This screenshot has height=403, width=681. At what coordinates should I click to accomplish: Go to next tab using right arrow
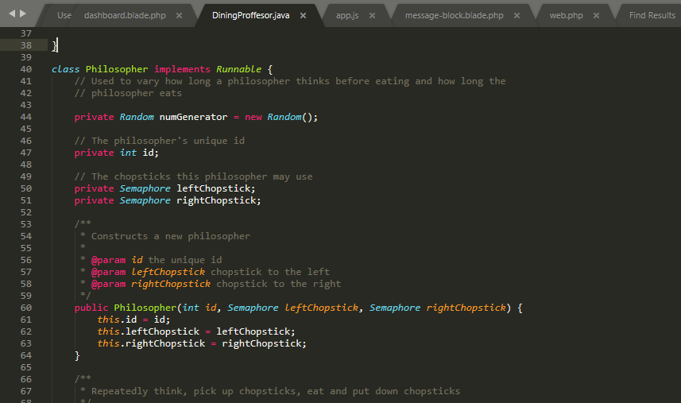tap(22, 14)
